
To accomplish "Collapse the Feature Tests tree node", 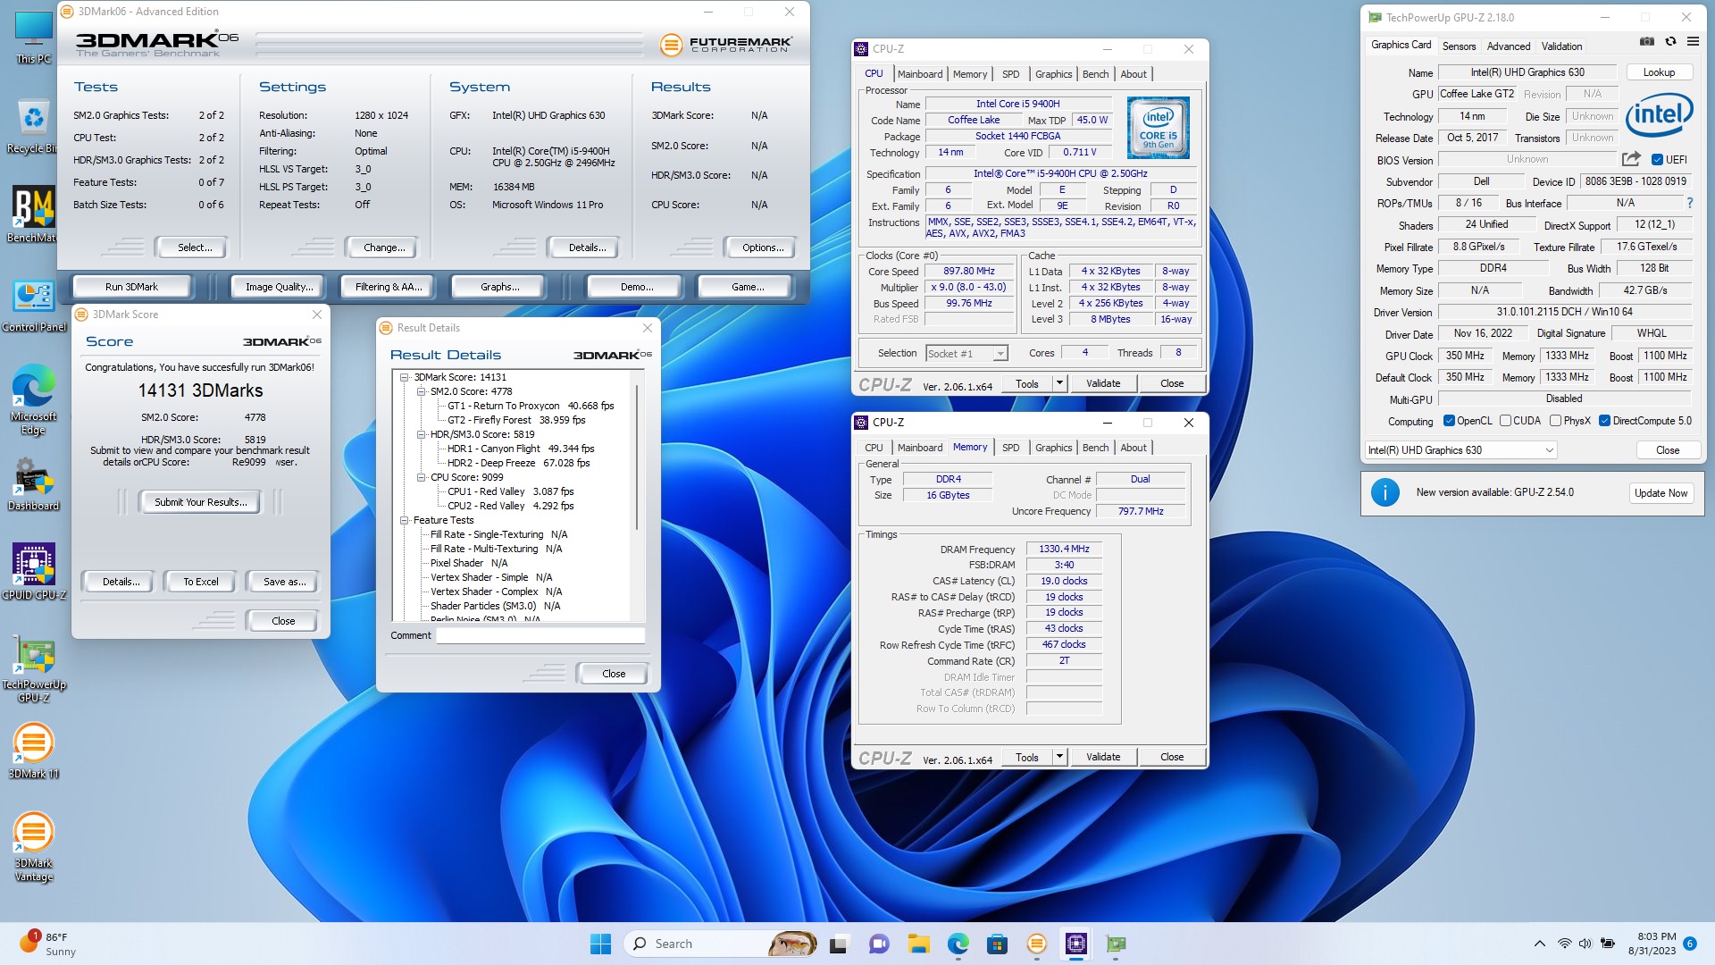I will pos(405,520).
